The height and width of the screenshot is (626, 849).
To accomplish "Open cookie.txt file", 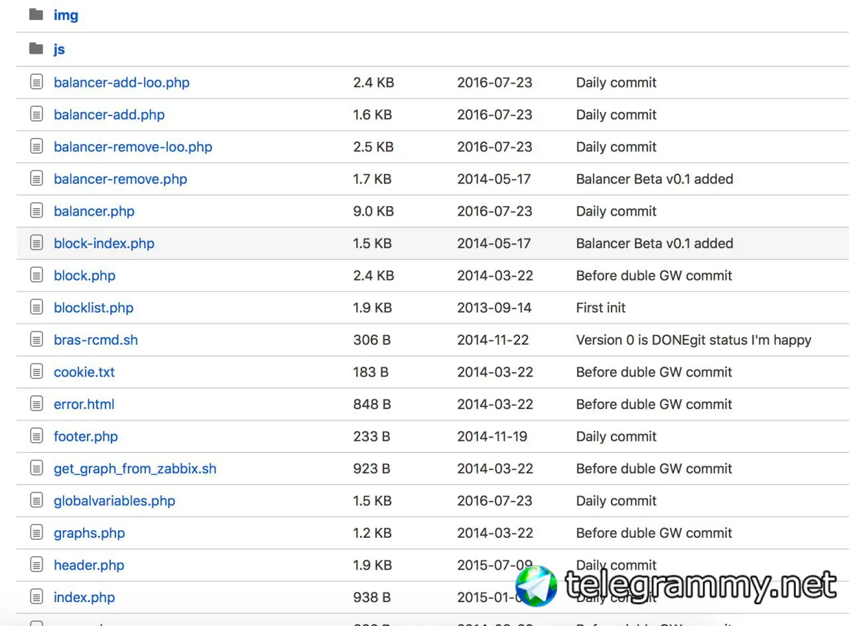I will click(84, 372).
